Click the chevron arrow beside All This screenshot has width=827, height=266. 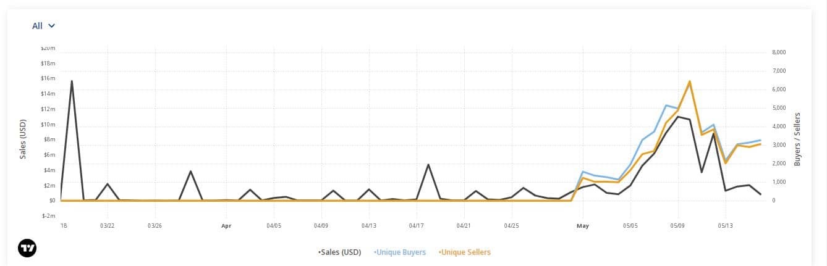[x=51, y=26]
